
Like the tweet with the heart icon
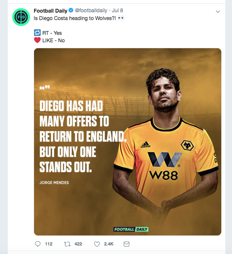pos(97,244)
